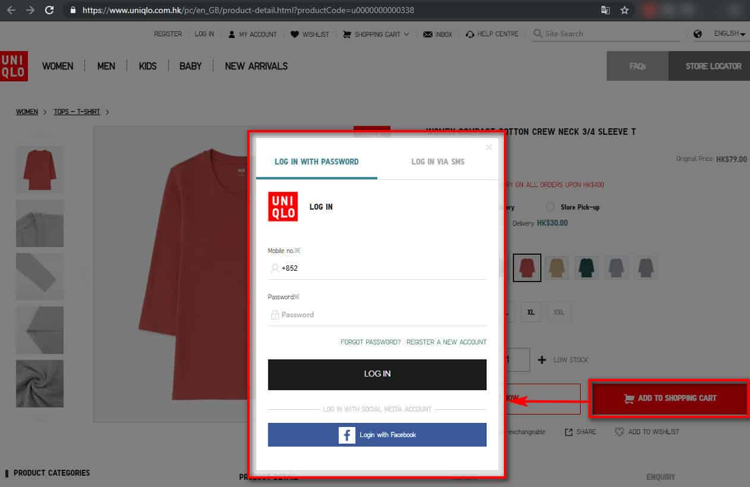
Task: Select the twisted fabric swirl thumbnail
Action: (40, 384)
